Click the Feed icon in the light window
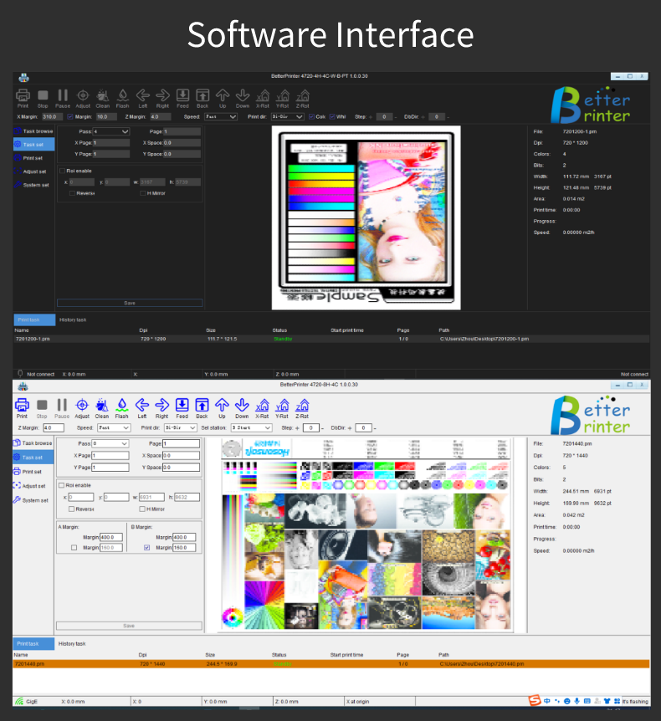This screenshot has width=661, height=721. pos(182,405)
